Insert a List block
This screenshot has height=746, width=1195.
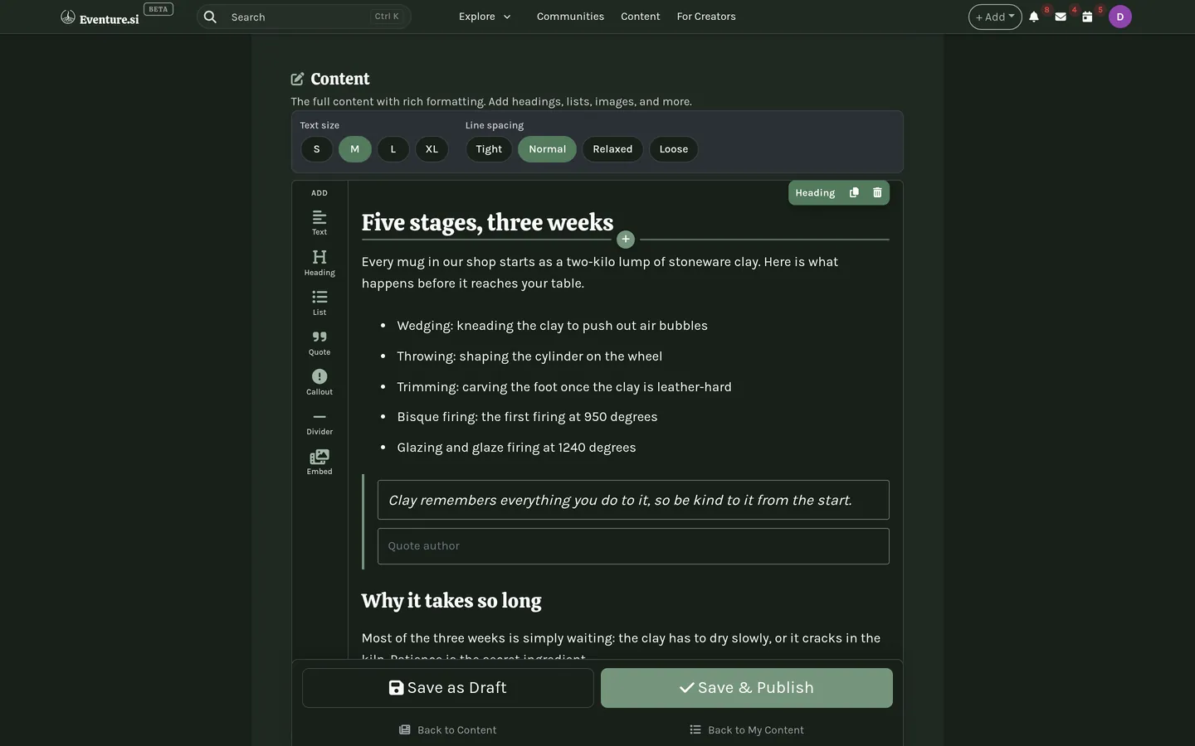(319, 303)
